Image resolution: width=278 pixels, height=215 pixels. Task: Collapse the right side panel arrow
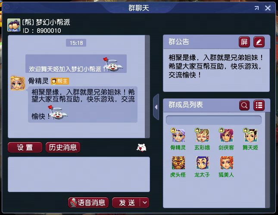click(156, 107)
